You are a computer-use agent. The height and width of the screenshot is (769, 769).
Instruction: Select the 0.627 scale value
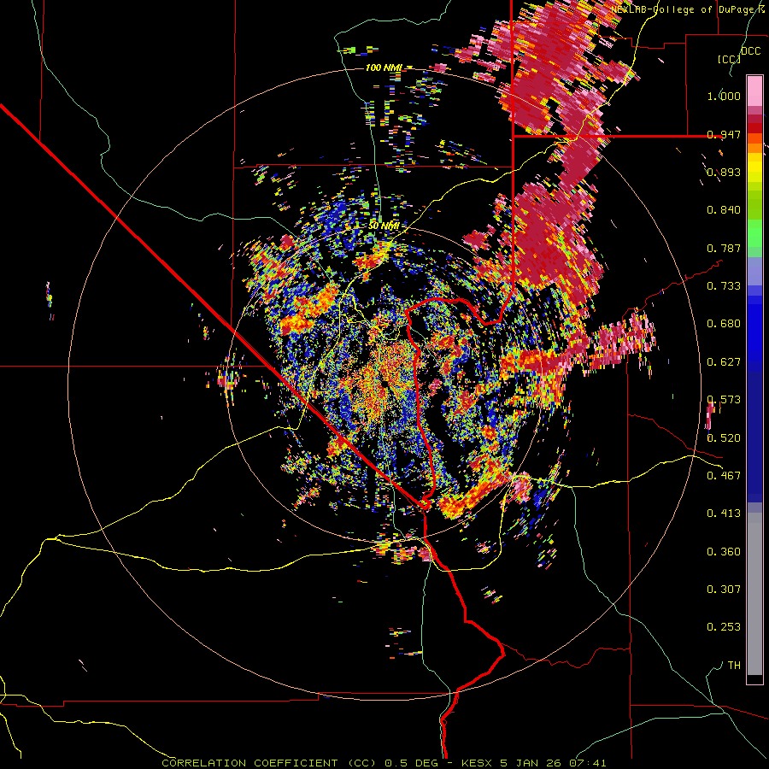pyautogui.click(x=724, y=362)
